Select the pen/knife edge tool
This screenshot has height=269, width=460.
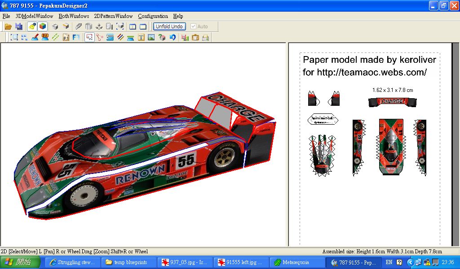78,26
